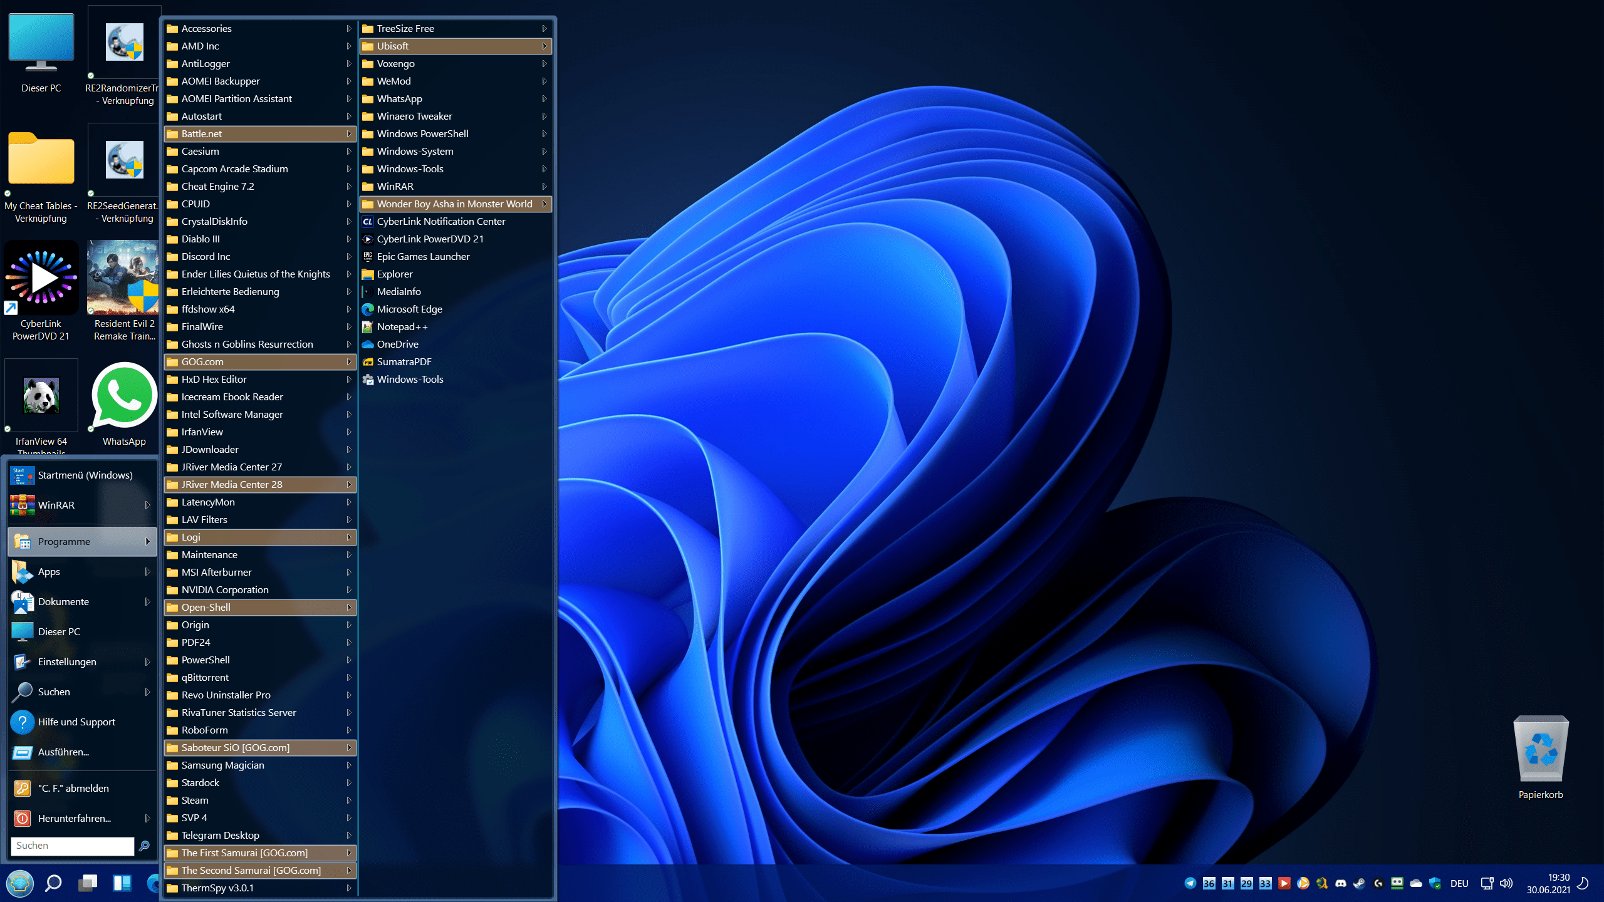Launch Microsoft Edge from menu
Screen dimensions: 1604x902
(409, 308)
